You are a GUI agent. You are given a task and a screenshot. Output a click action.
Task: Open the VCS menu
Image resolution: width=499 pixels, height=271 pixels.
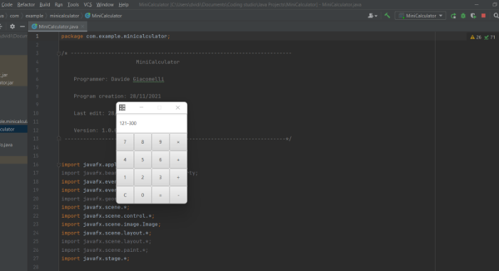(88, 4)
